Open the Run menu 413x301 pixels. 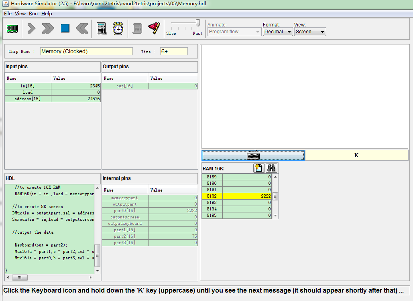point(33,14)
